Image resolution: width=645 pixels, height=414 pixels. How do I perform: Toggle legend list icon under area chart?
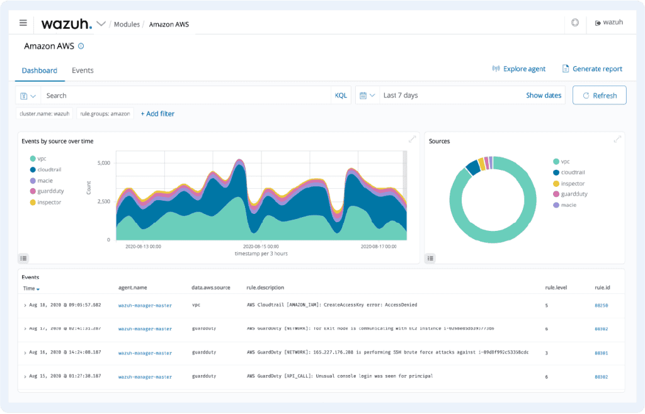pyautogui.click(x=23, y=257)
